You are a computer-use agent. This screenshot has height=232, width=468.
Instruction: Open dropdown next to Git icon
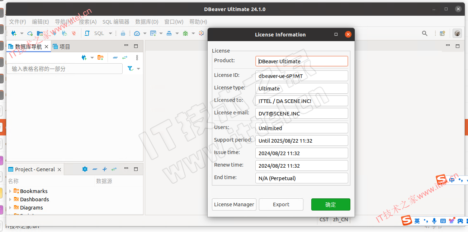(161, 34)
